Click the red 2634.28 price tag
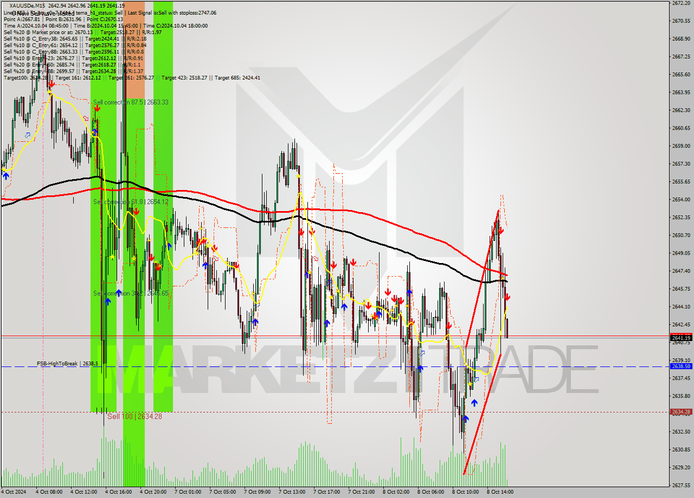Image resolution: width=694 pixels, height=498 pixels. [x=681, y=412]
